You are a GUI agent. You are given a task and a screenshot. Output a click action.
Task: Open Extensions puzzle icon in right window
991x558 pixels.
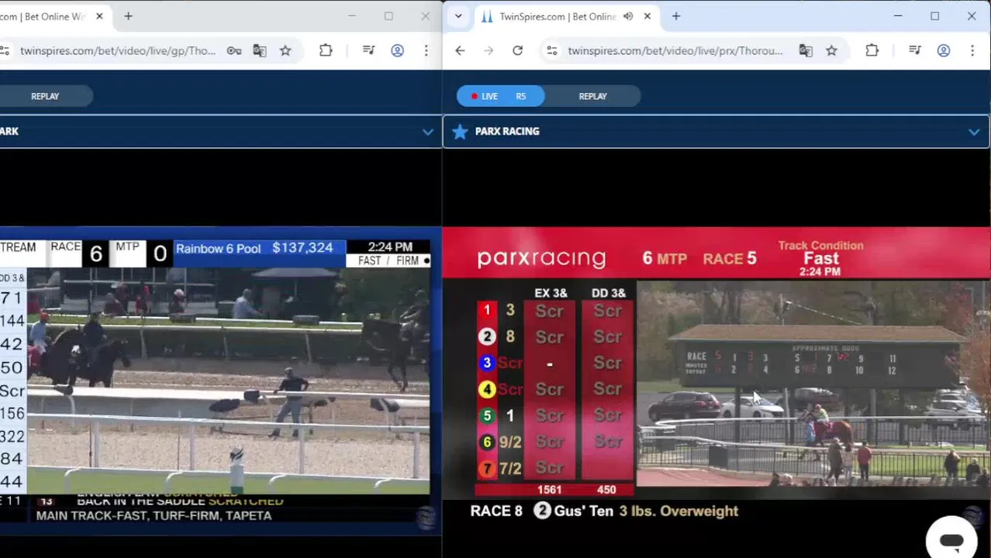(x=872, y=50)
